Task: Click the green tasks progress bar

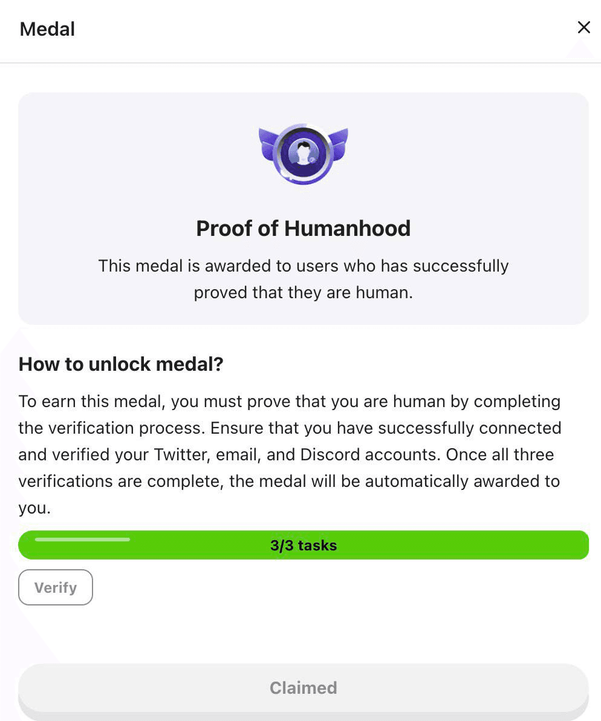Action: (304, 545)
